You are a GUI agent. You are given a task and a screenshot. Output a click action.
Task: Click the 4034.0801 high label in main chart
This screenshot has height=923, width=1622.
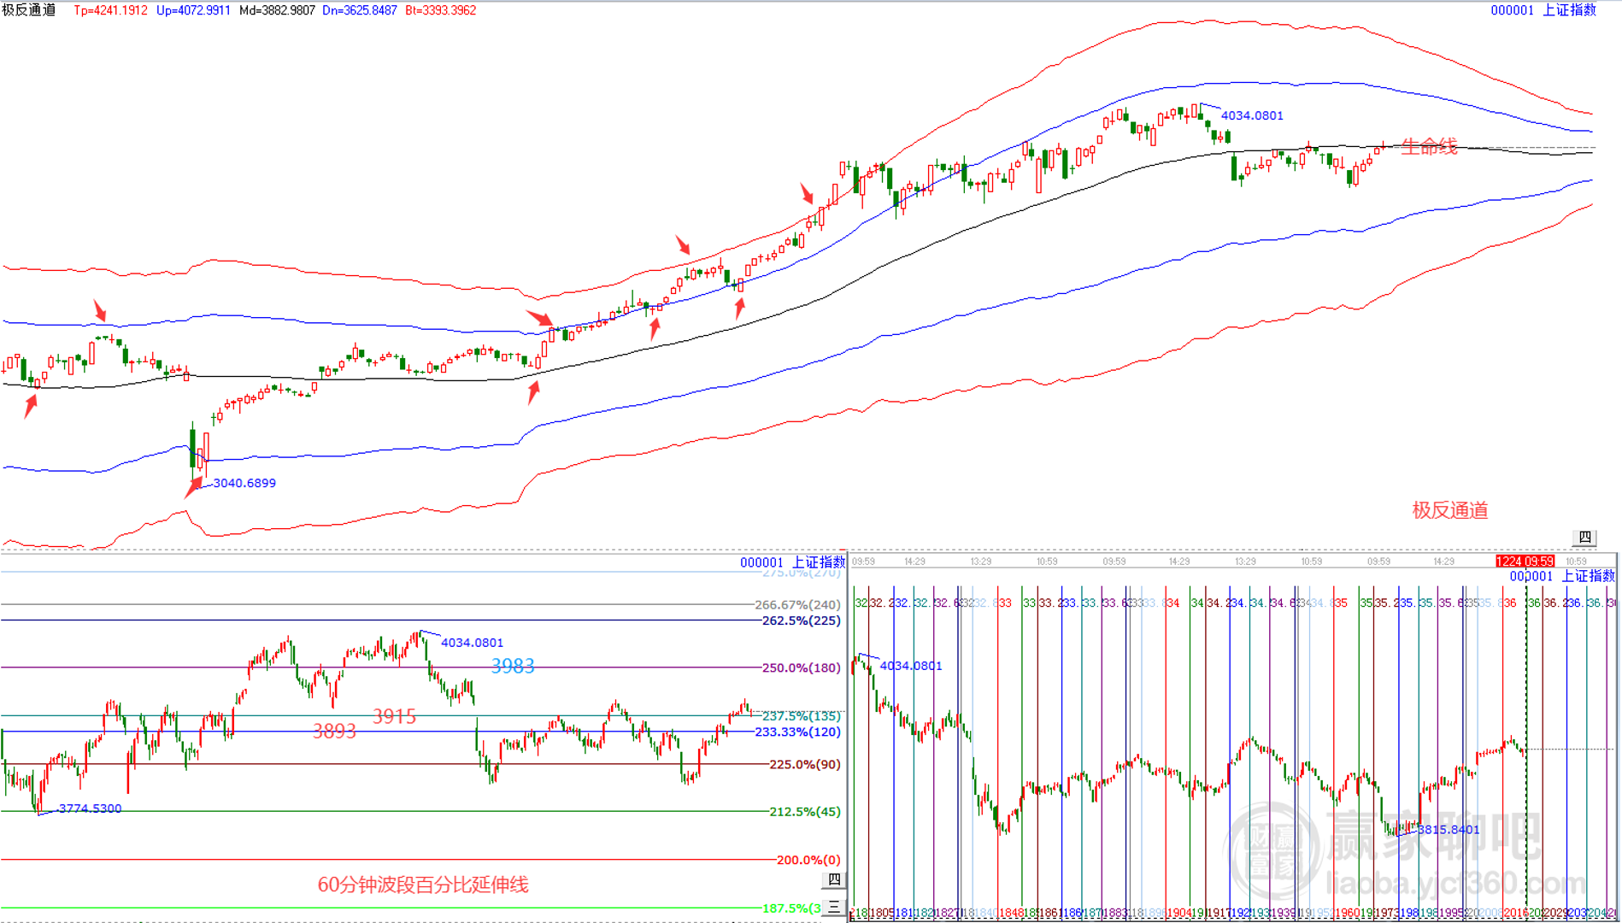tap(1252, 115)
